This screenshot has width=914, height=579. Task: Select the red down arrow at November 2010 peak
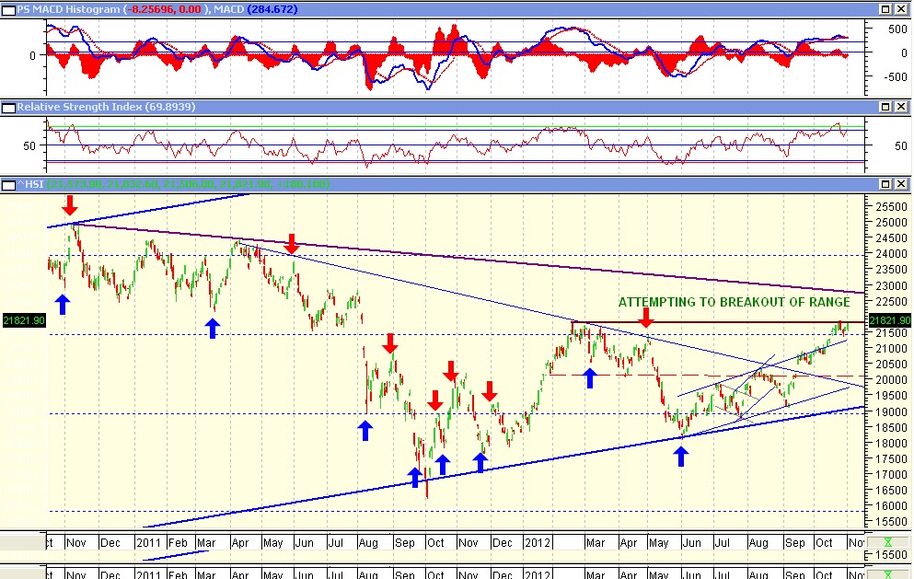point(69,204)
